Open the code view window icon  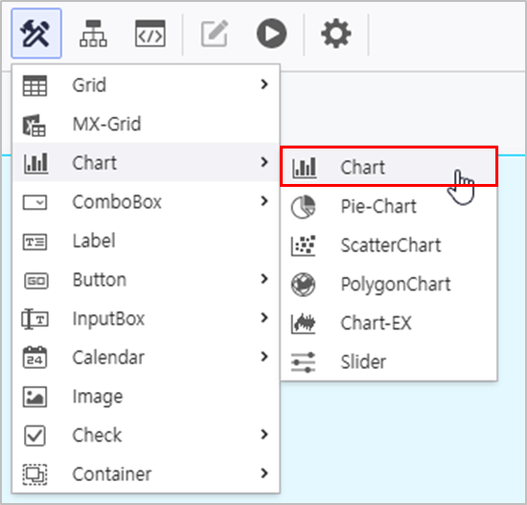click(x=149, y=34)
